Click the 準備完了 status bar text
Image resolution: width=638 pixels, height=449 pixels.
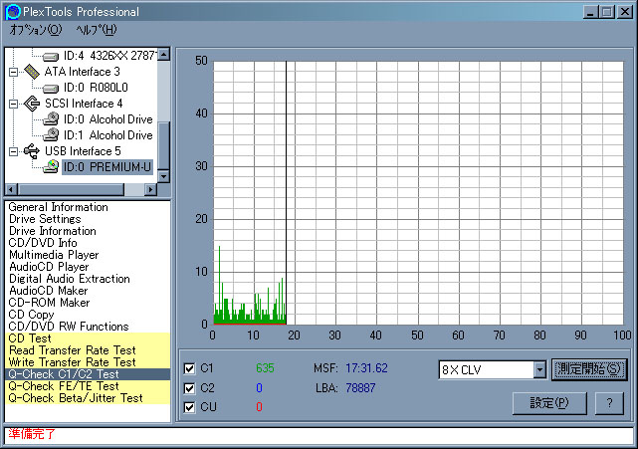tap(31, 434)
